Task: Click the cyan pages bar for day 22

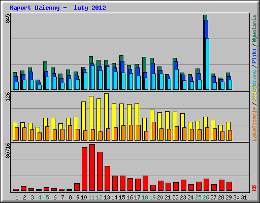Action: [177, 79]
